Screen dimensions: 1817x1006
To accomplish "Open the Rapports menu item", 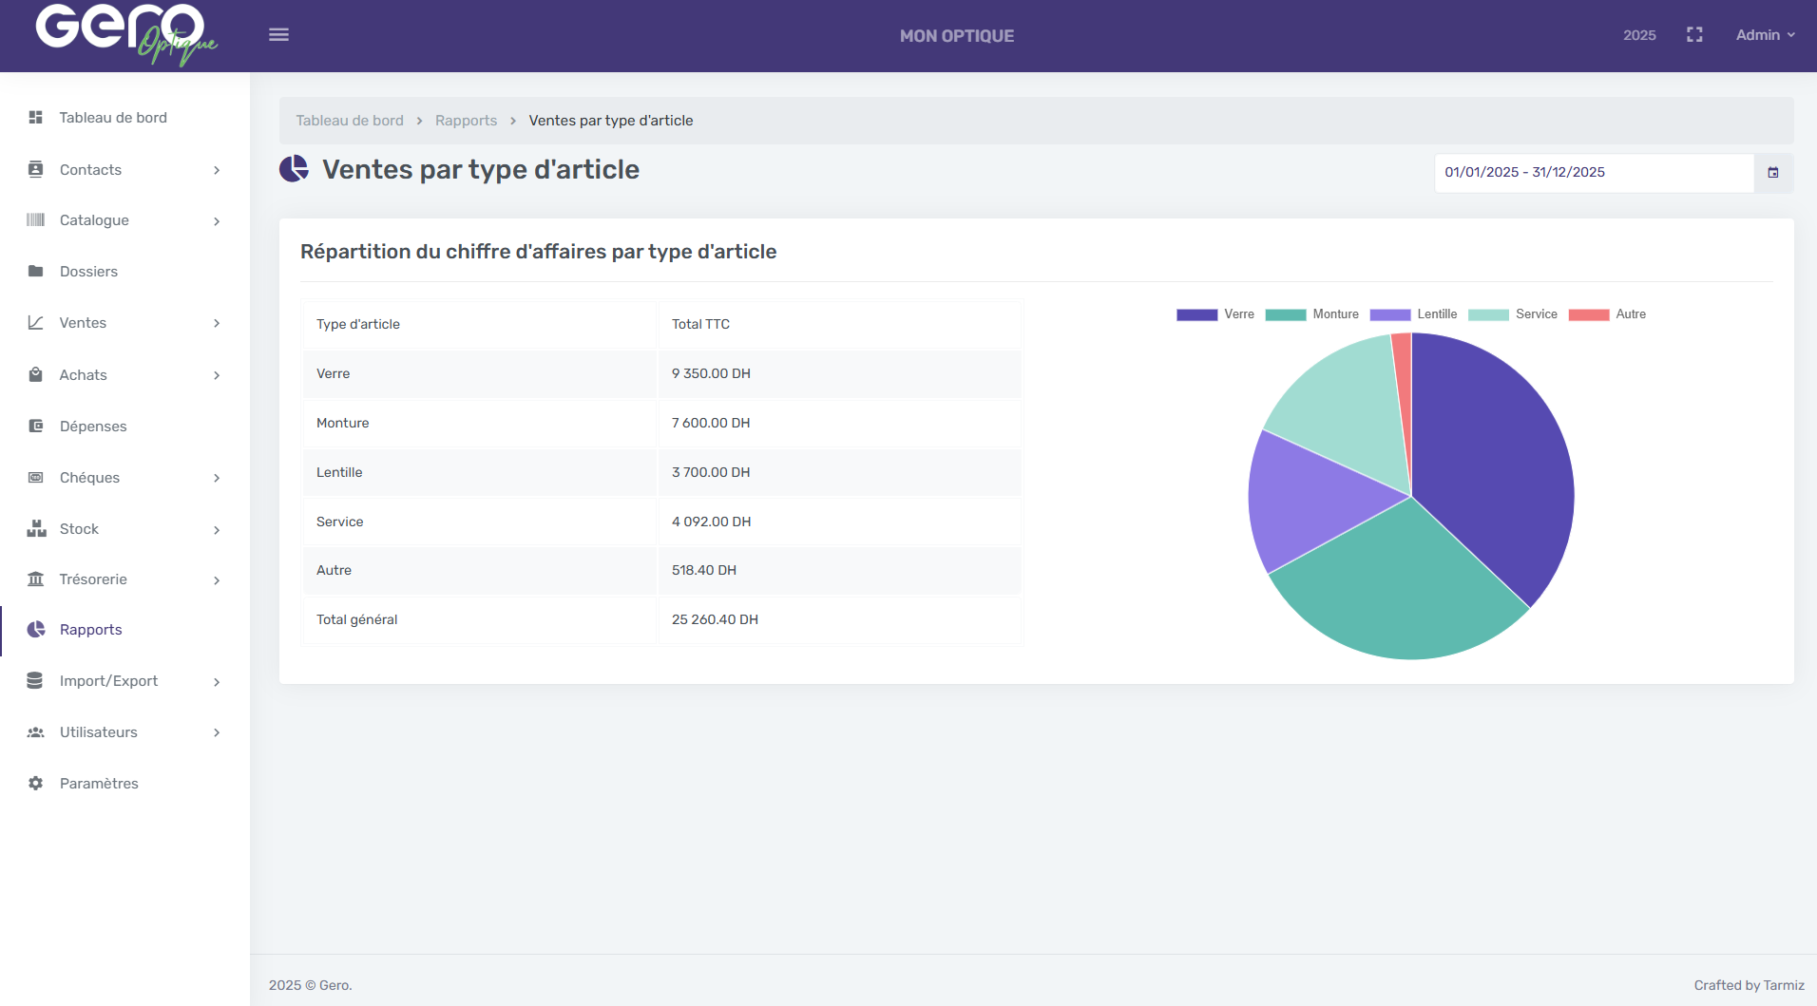I will [90, 630].
